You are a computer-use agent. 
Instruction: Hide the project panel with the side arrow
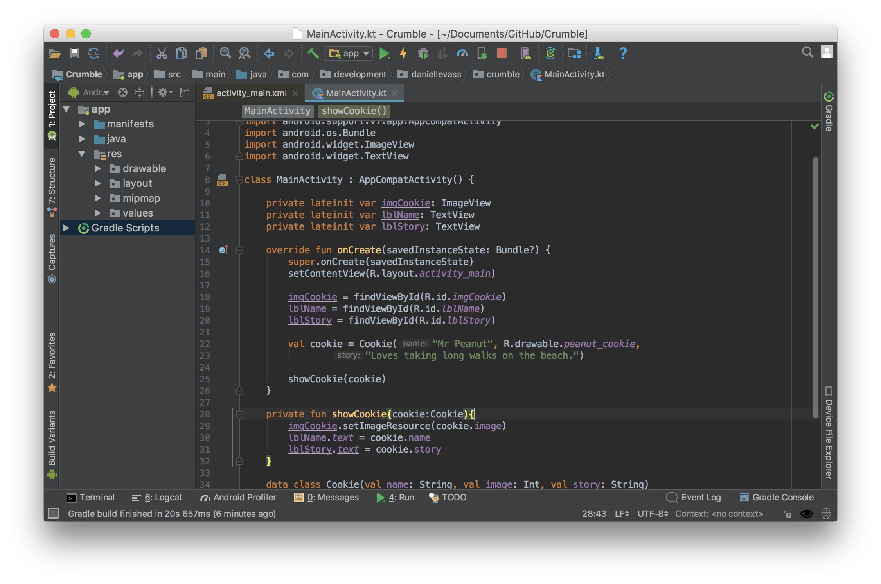185,92
